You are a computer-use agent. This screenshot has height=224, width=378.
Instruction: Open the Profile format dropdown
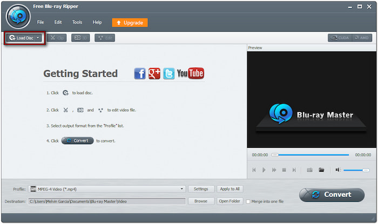[x=183, y=189]
